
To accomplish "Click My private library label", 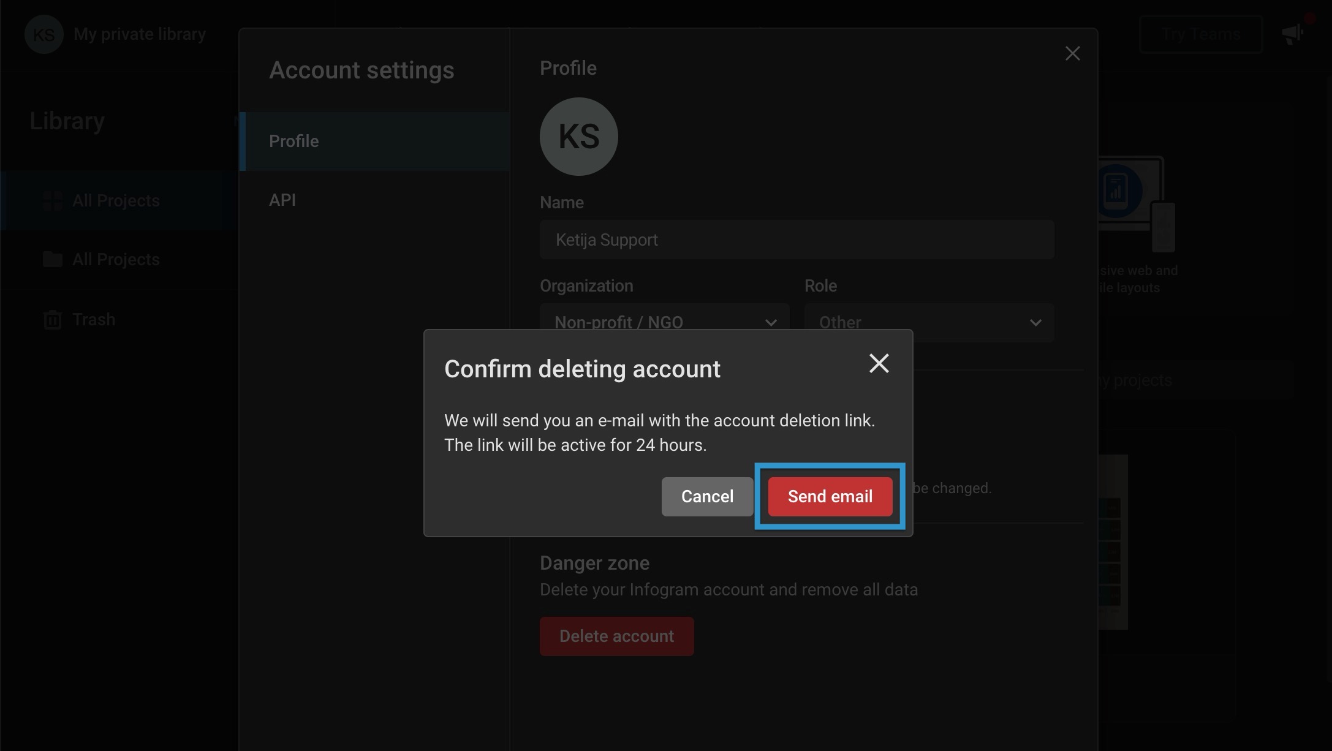I will (x=139, y=34).
